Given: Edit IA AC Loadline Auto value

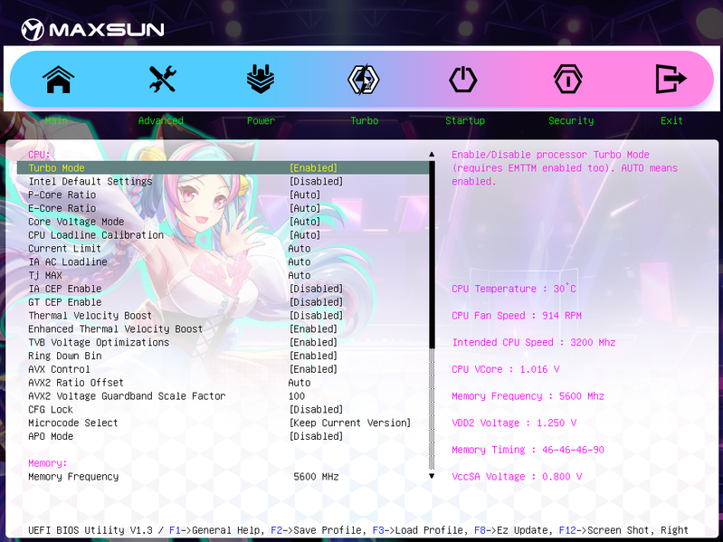Looking at the screenshot, I should [x=300, y=261].
